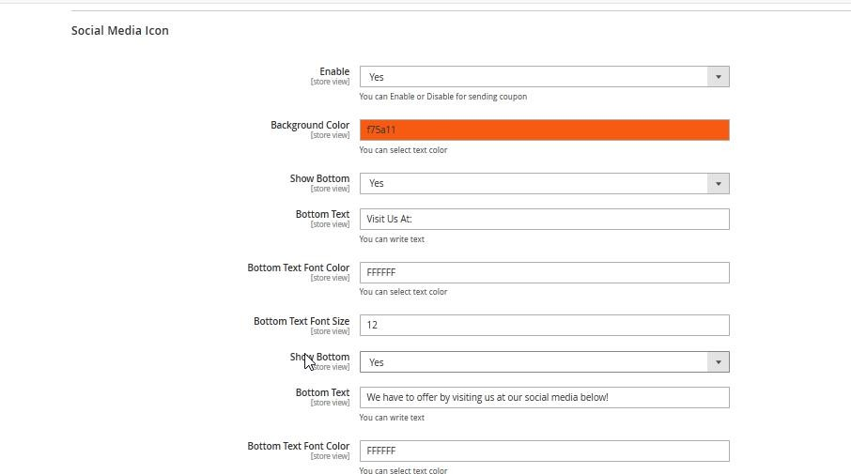Click the arrow icon on Enable dropdown
This screenshot has height=474, width=851.
[718, 77]
